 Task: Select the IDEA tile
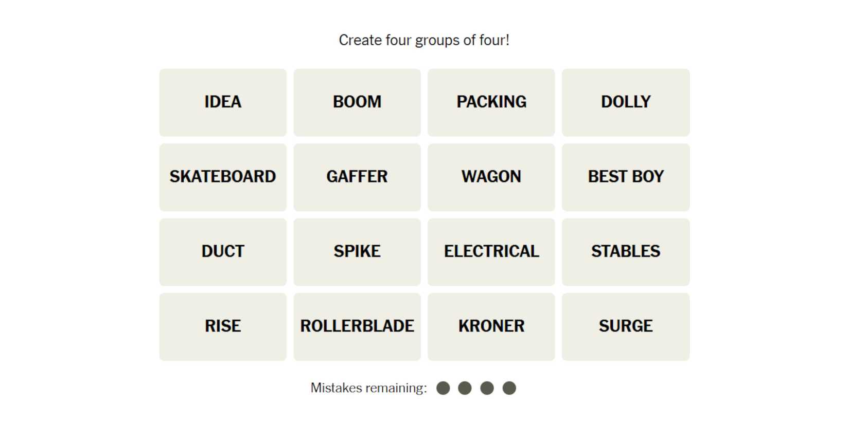pos(223,102)
